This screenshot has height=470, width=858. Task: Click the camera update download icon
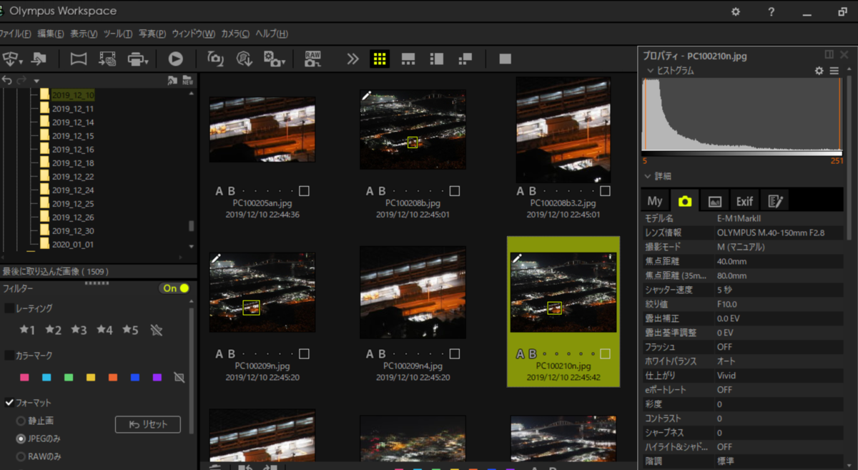[245, 59]
